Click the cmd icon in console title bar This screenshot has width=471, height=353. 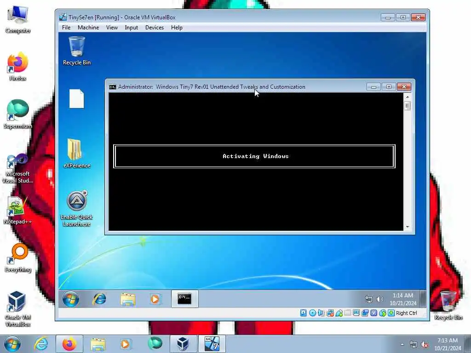pyautogui.click(x=113, y=87)
